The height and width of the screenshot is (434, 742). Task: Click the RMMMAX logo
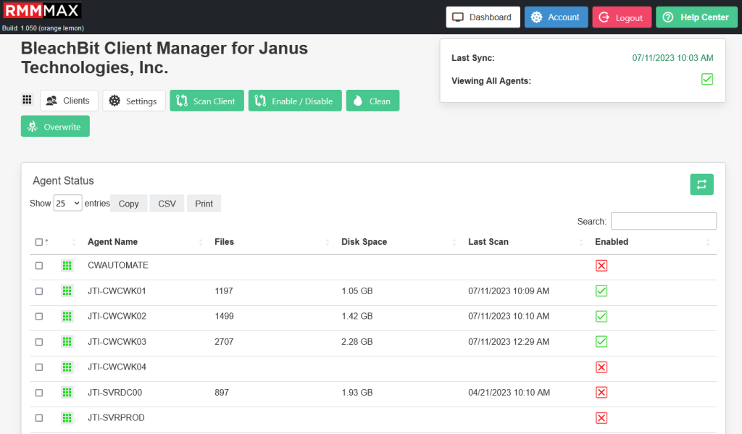(x=41, y=10)
